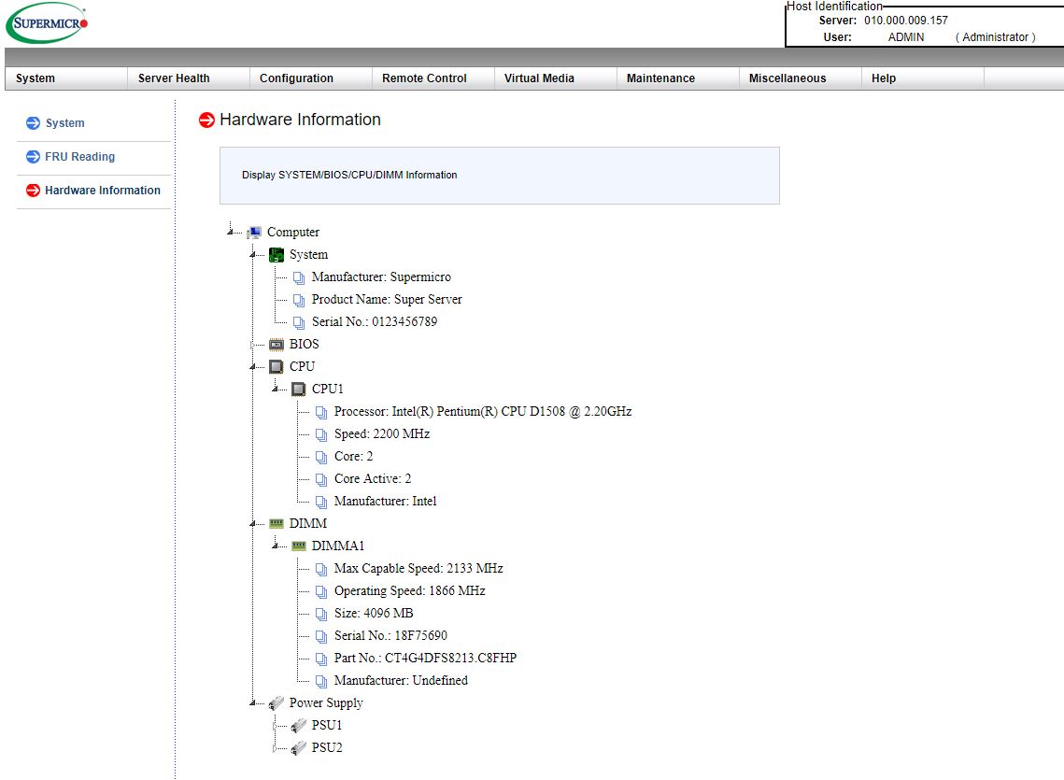Open the Maintenance menu
1064x780 pixels.
click(x=660, y=78)
